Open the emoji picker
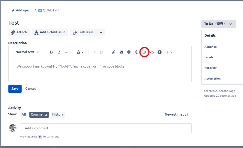The image size is (243, 148). pyautogui.click(x=136, y=52)
